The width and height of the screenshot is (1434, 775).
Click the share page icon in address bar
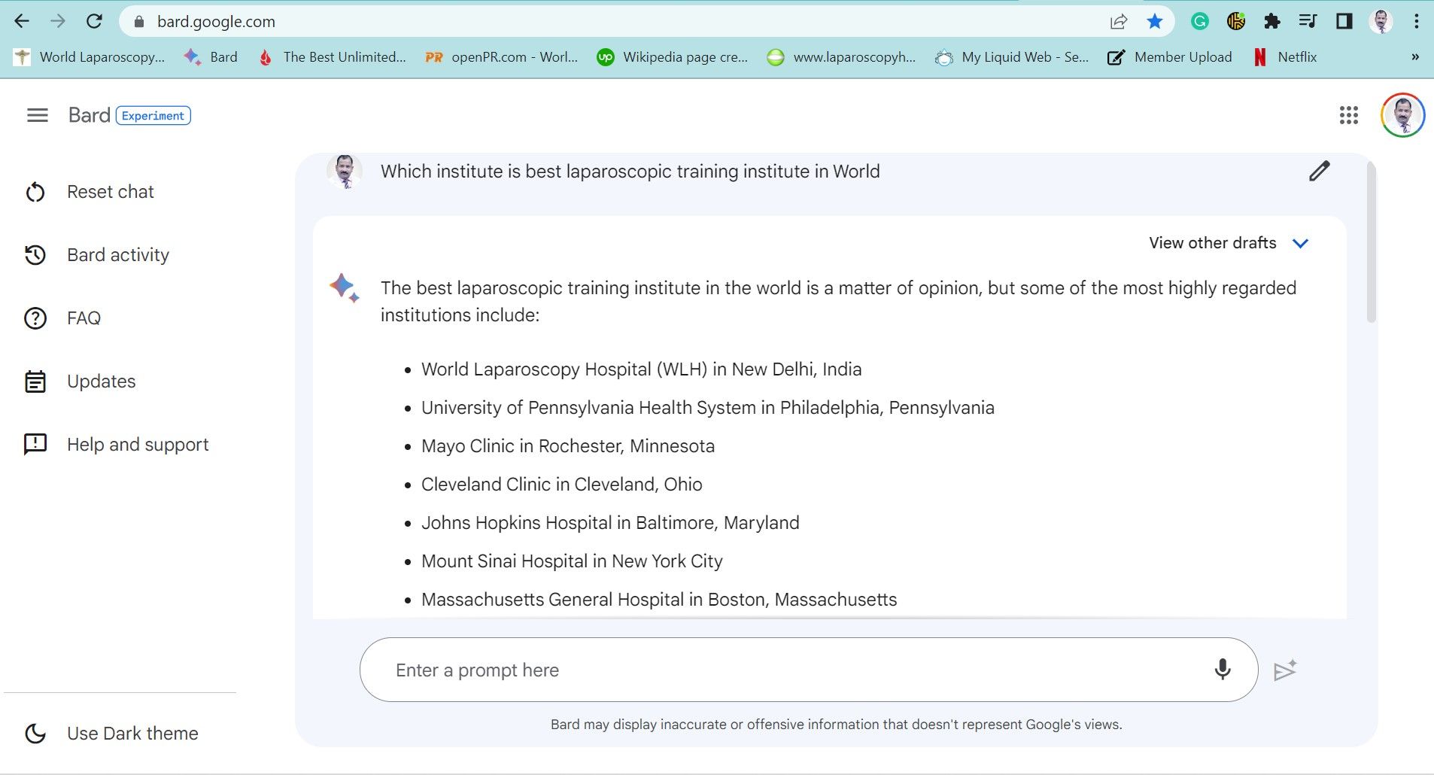pos(1119,22)
